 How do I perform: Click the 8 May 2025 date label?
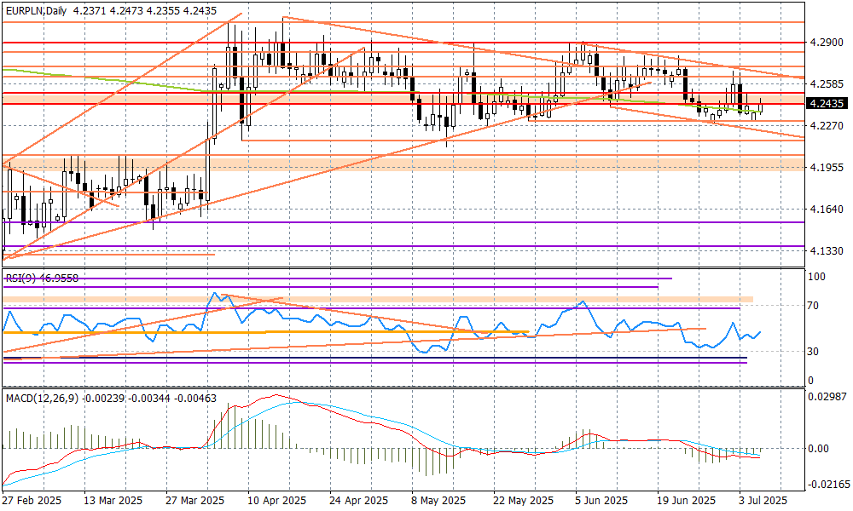[x=438, y=501]
